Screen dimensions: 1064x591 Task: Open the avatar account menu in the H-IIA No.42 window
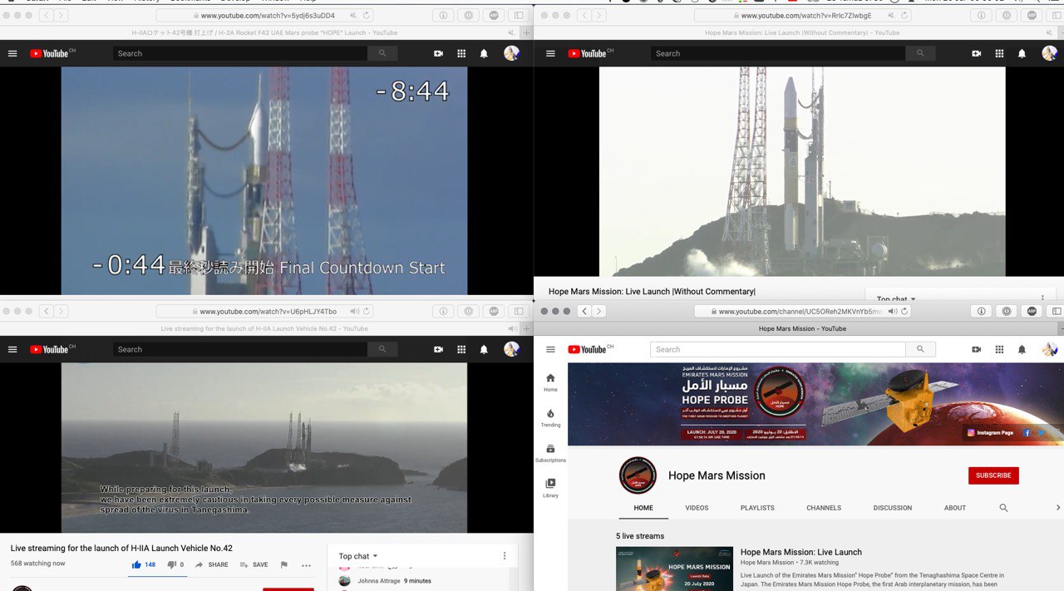pyautogui.click(x=511, y=349)
